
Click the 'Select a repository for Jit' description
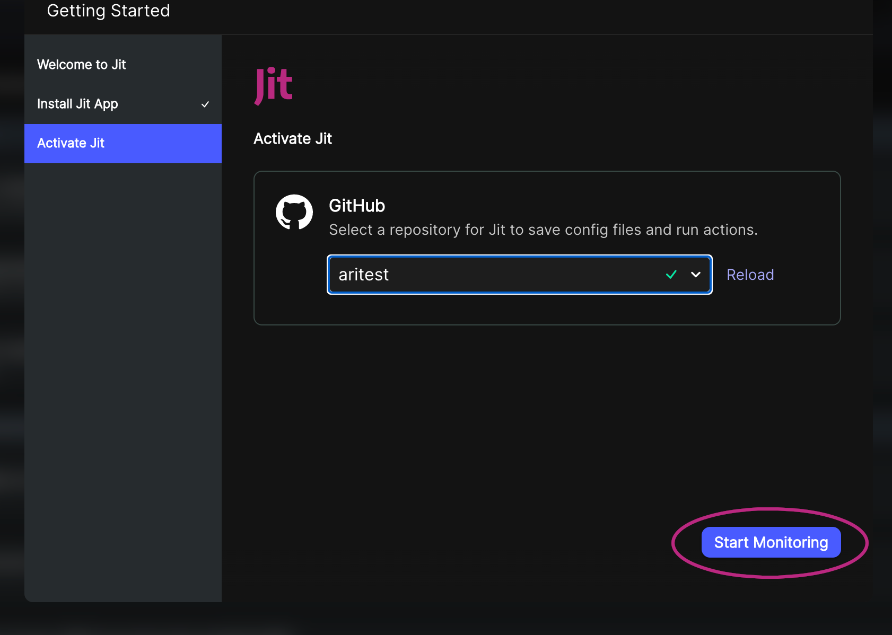(543, 230)
